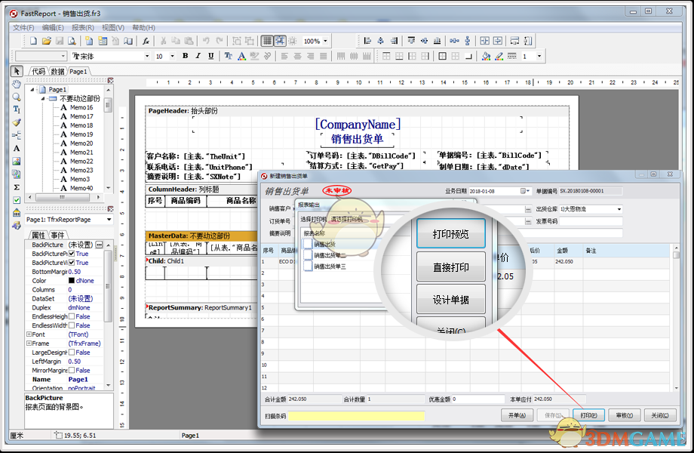This screenshot has width=694, height=453.
Task: Open an existing report file
Action: click(x=47, y=42)
